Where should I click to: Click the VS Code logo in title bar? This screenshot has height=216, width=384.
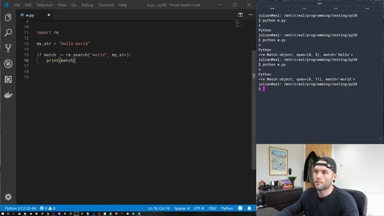pyautogui.click(x=7, y=5)
